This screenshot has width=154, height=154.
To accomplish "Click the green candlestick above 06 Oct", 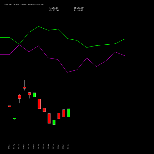I will (69, 113).
